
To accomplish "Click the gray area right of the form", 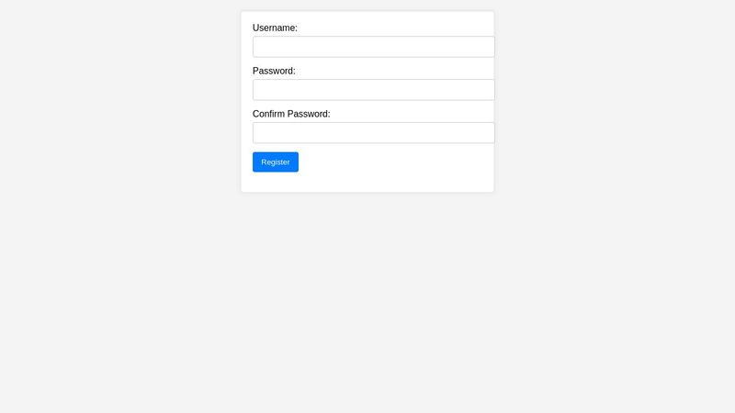I will tap(616, 101).
